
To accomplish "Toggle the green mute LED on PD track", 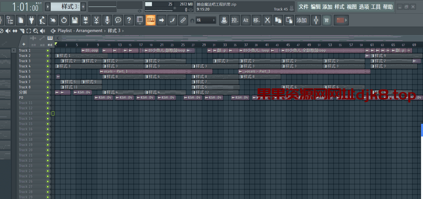I will 48,98.
